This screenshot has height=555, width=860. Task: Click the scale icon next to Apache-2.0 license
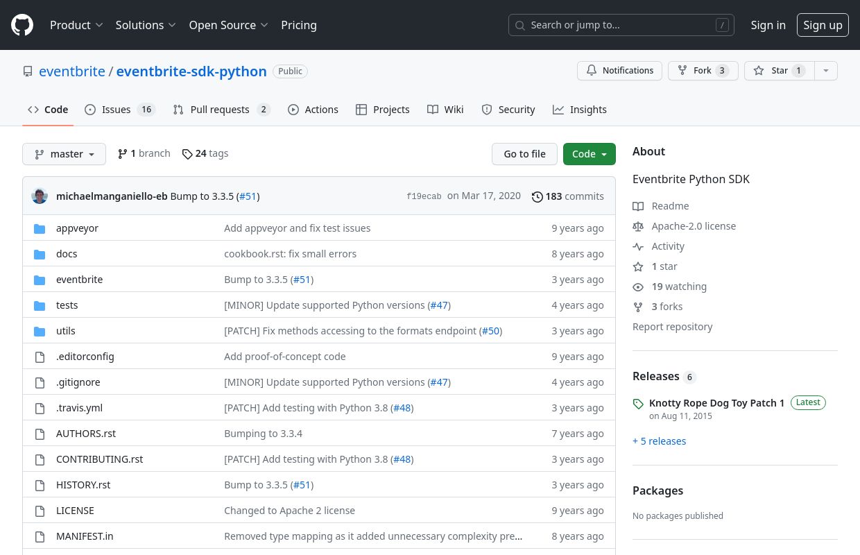(x=638, y=226)
